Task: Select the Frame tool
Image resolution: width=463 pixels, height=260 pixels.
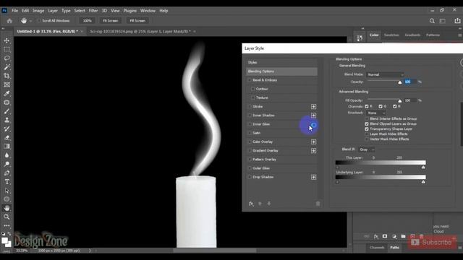Action: click(7, 84)
